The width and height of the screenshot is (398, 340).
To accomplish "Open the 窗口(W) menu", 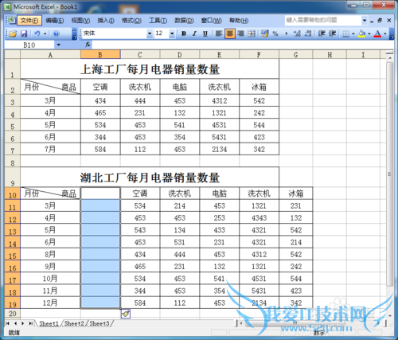I will tap(211, 21).
